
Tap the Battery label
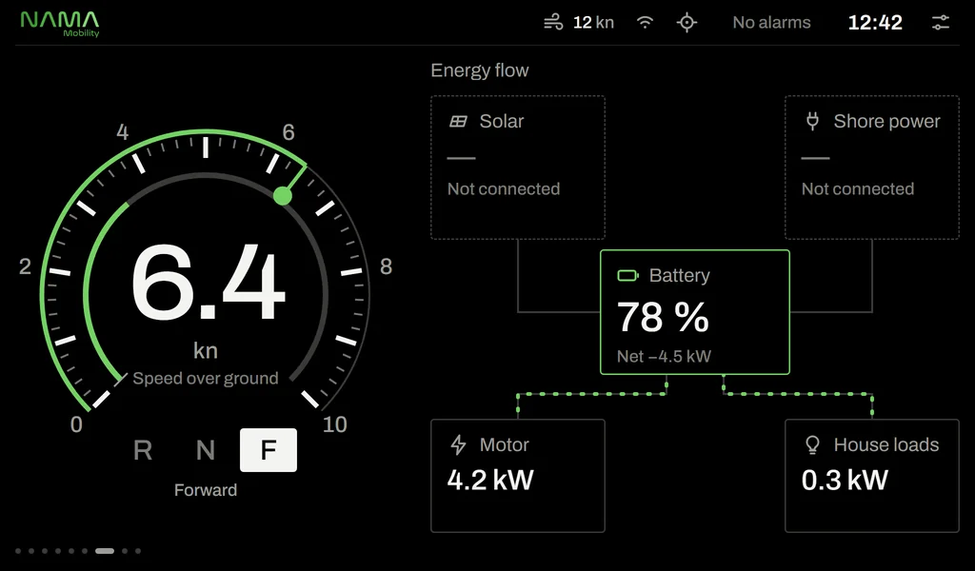(x=679, y=275)
